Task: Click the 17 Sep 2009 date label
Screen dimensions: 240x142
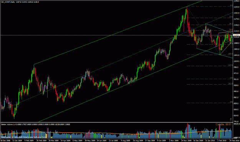Action: 150,140
